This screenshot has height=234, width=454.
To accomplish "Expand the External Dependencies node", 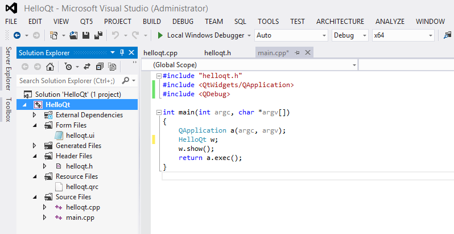I will pos(35,115).
